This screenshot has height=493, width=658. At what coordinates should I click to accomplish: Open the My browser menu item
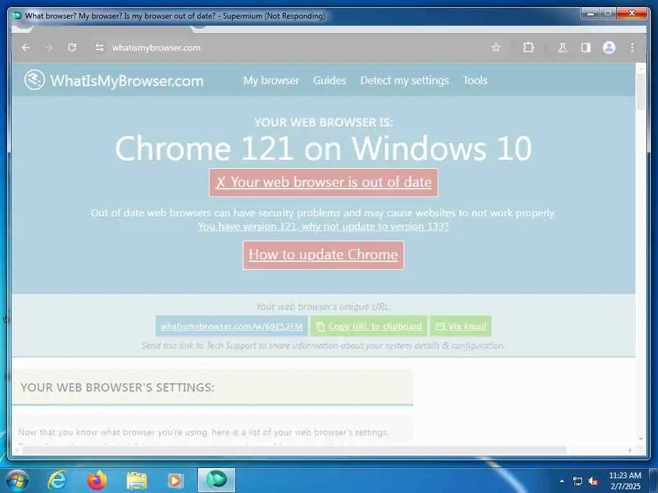pos(271,80)
